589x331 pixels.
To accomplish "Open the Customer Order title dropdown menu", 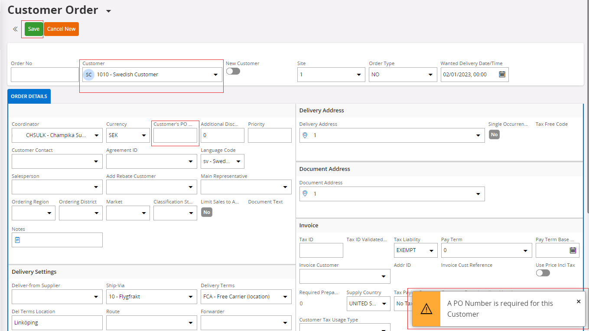I will point(108,11).
